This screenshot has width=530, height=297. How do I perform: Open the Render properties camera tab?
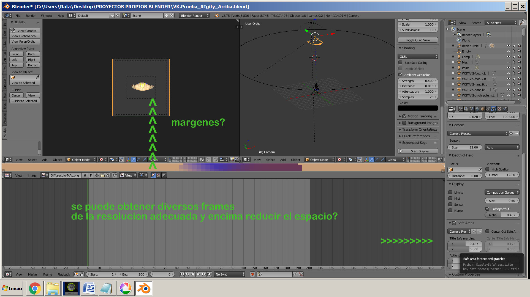click(x=461, y=109)
